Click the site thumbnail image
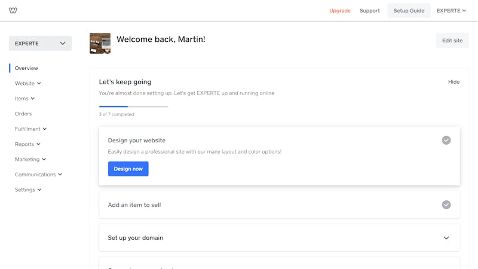The image size is (478, 269). (x=100, y=43)
